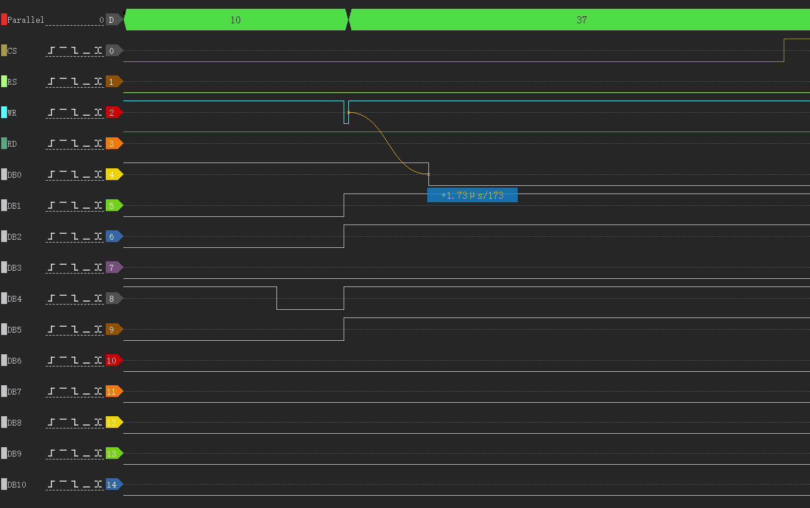Set either edge trigger on DB3 channel
The image size is (810, 508).
pos(98,267)
